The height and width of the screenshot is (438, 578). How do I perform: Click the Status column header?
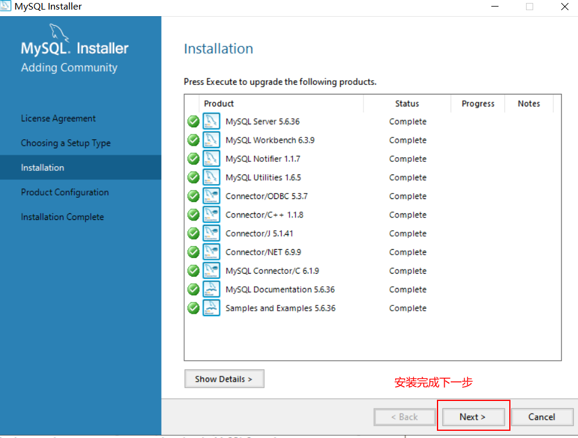(x=408, y=103)
